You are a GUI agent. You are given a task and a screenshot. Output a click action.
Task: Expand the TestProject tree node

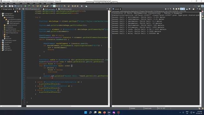tap(1, 48)
